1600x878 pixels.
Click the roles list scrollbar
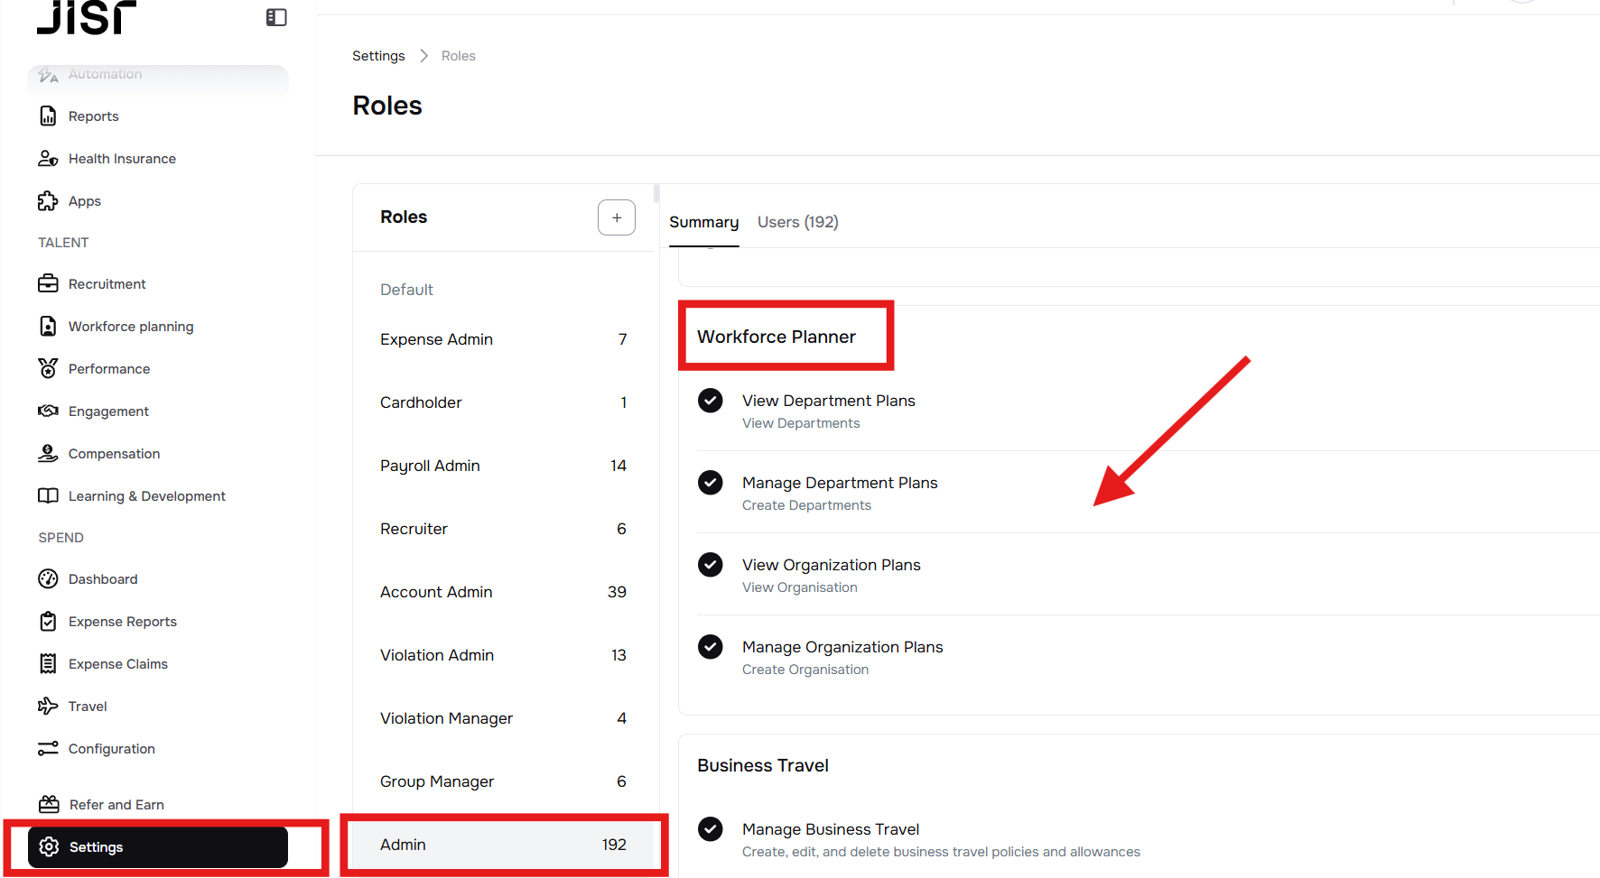656,194
